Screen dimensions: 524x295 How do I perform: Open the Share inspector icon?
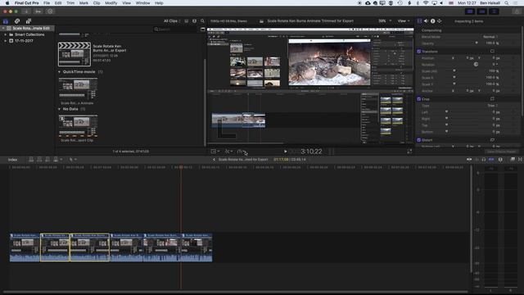(440, 21)
